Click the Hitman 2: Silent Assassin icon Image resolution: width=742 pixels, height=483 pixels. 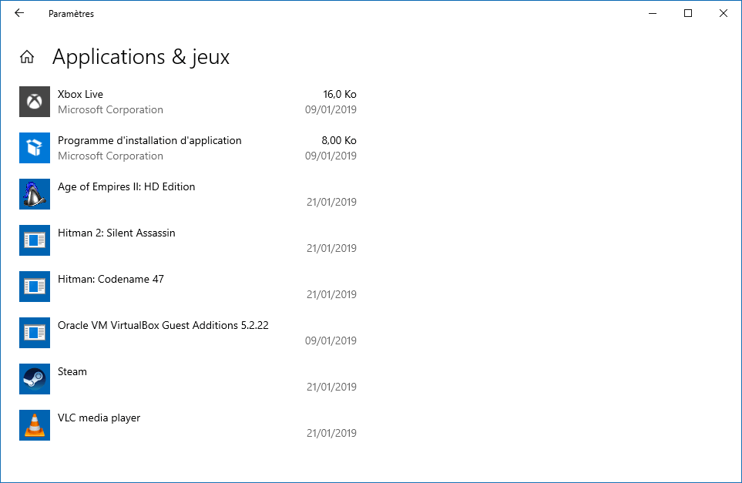35,240
